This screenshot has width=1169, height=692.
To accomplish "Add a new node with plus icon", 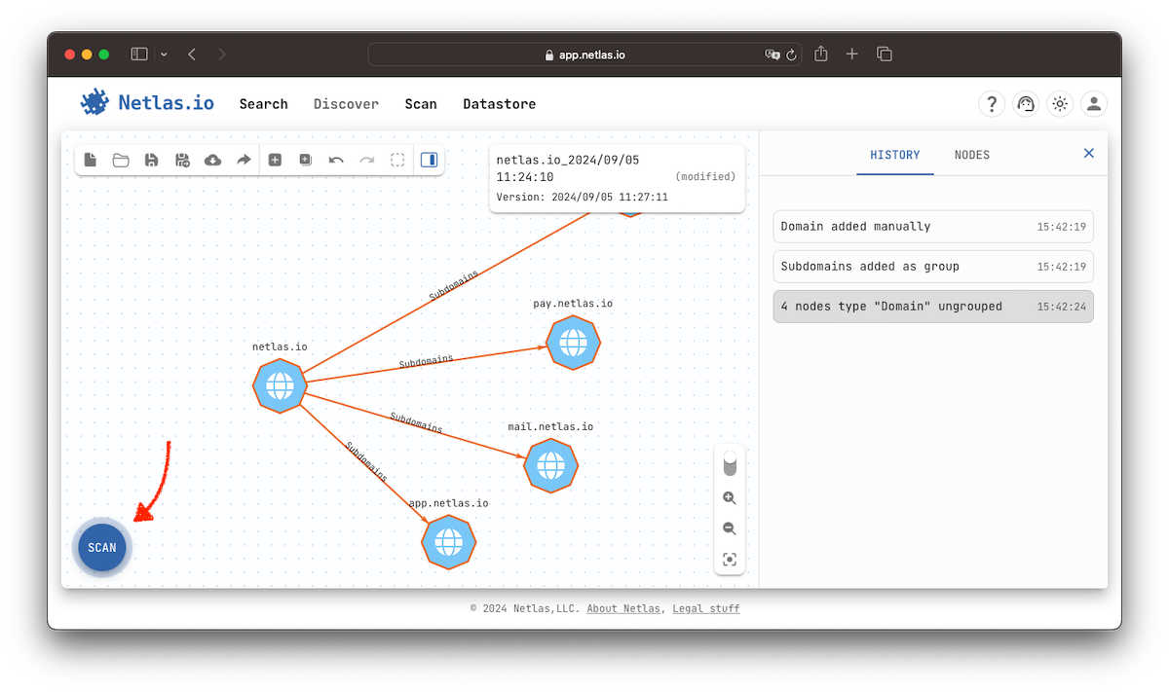I will tap(275, 161).
